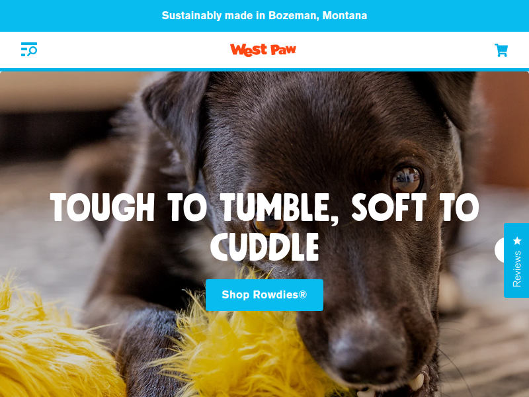Viewport: 529px width, 397px height.
Task: Open the shopping cart icon
Action: pos(501,50)
